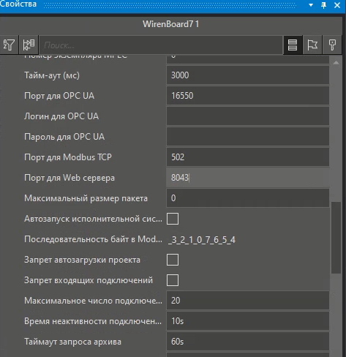This screenshot has width=346, height=357.
Task: Toggle Запрет автозагрузки проекта checkbox
Action: [x=173, y=260]
